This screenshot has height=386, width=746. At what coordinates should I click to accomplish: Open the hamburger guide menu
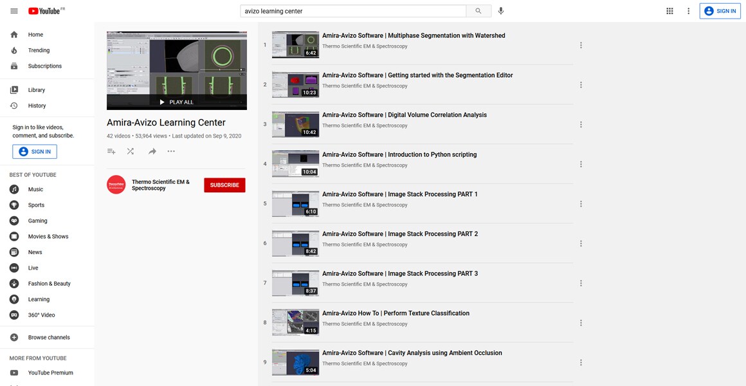pos(14,11)
